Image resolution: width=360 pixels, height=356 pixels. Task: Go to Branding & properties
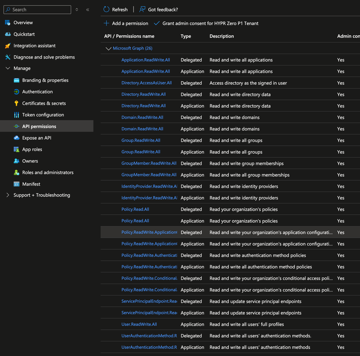pos(45,80)
